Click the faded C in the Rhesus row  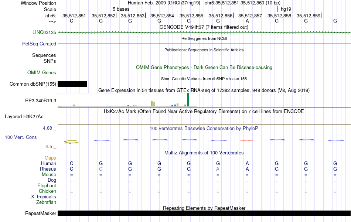101,169
